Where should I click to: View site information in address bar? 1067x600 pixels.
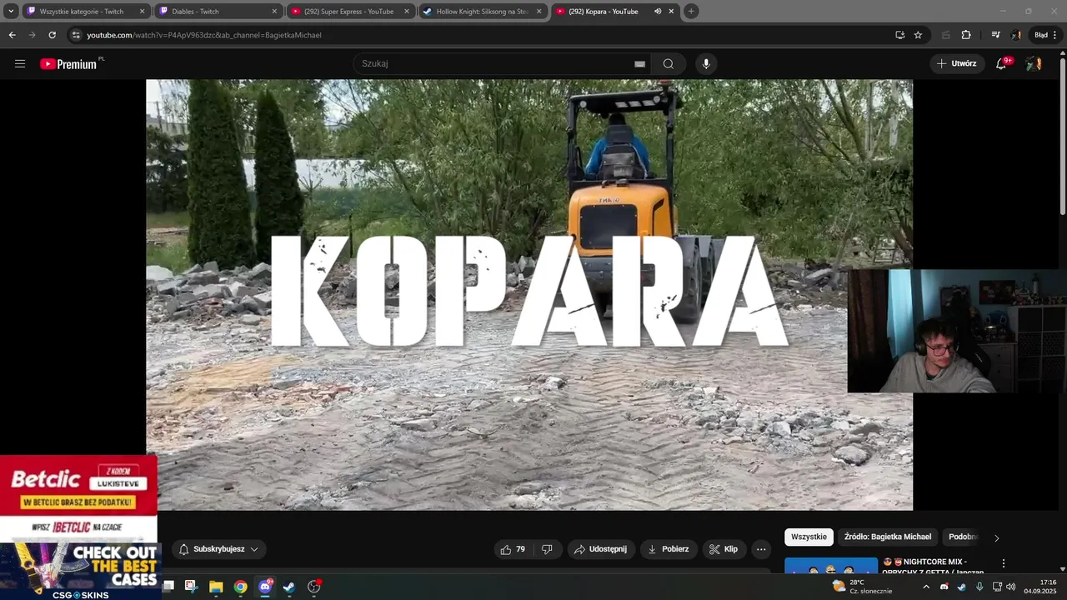pyautogui.click(x=76, y=35)
